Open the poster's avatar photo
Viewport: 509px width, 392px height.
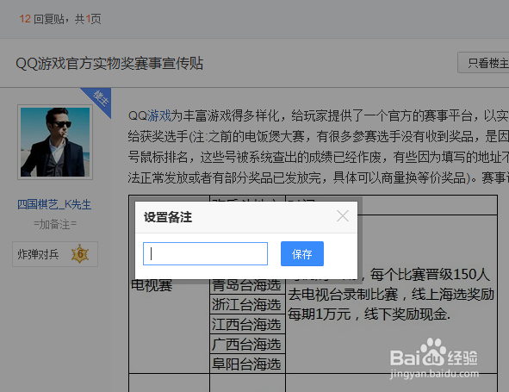click(x=55, y=142)
